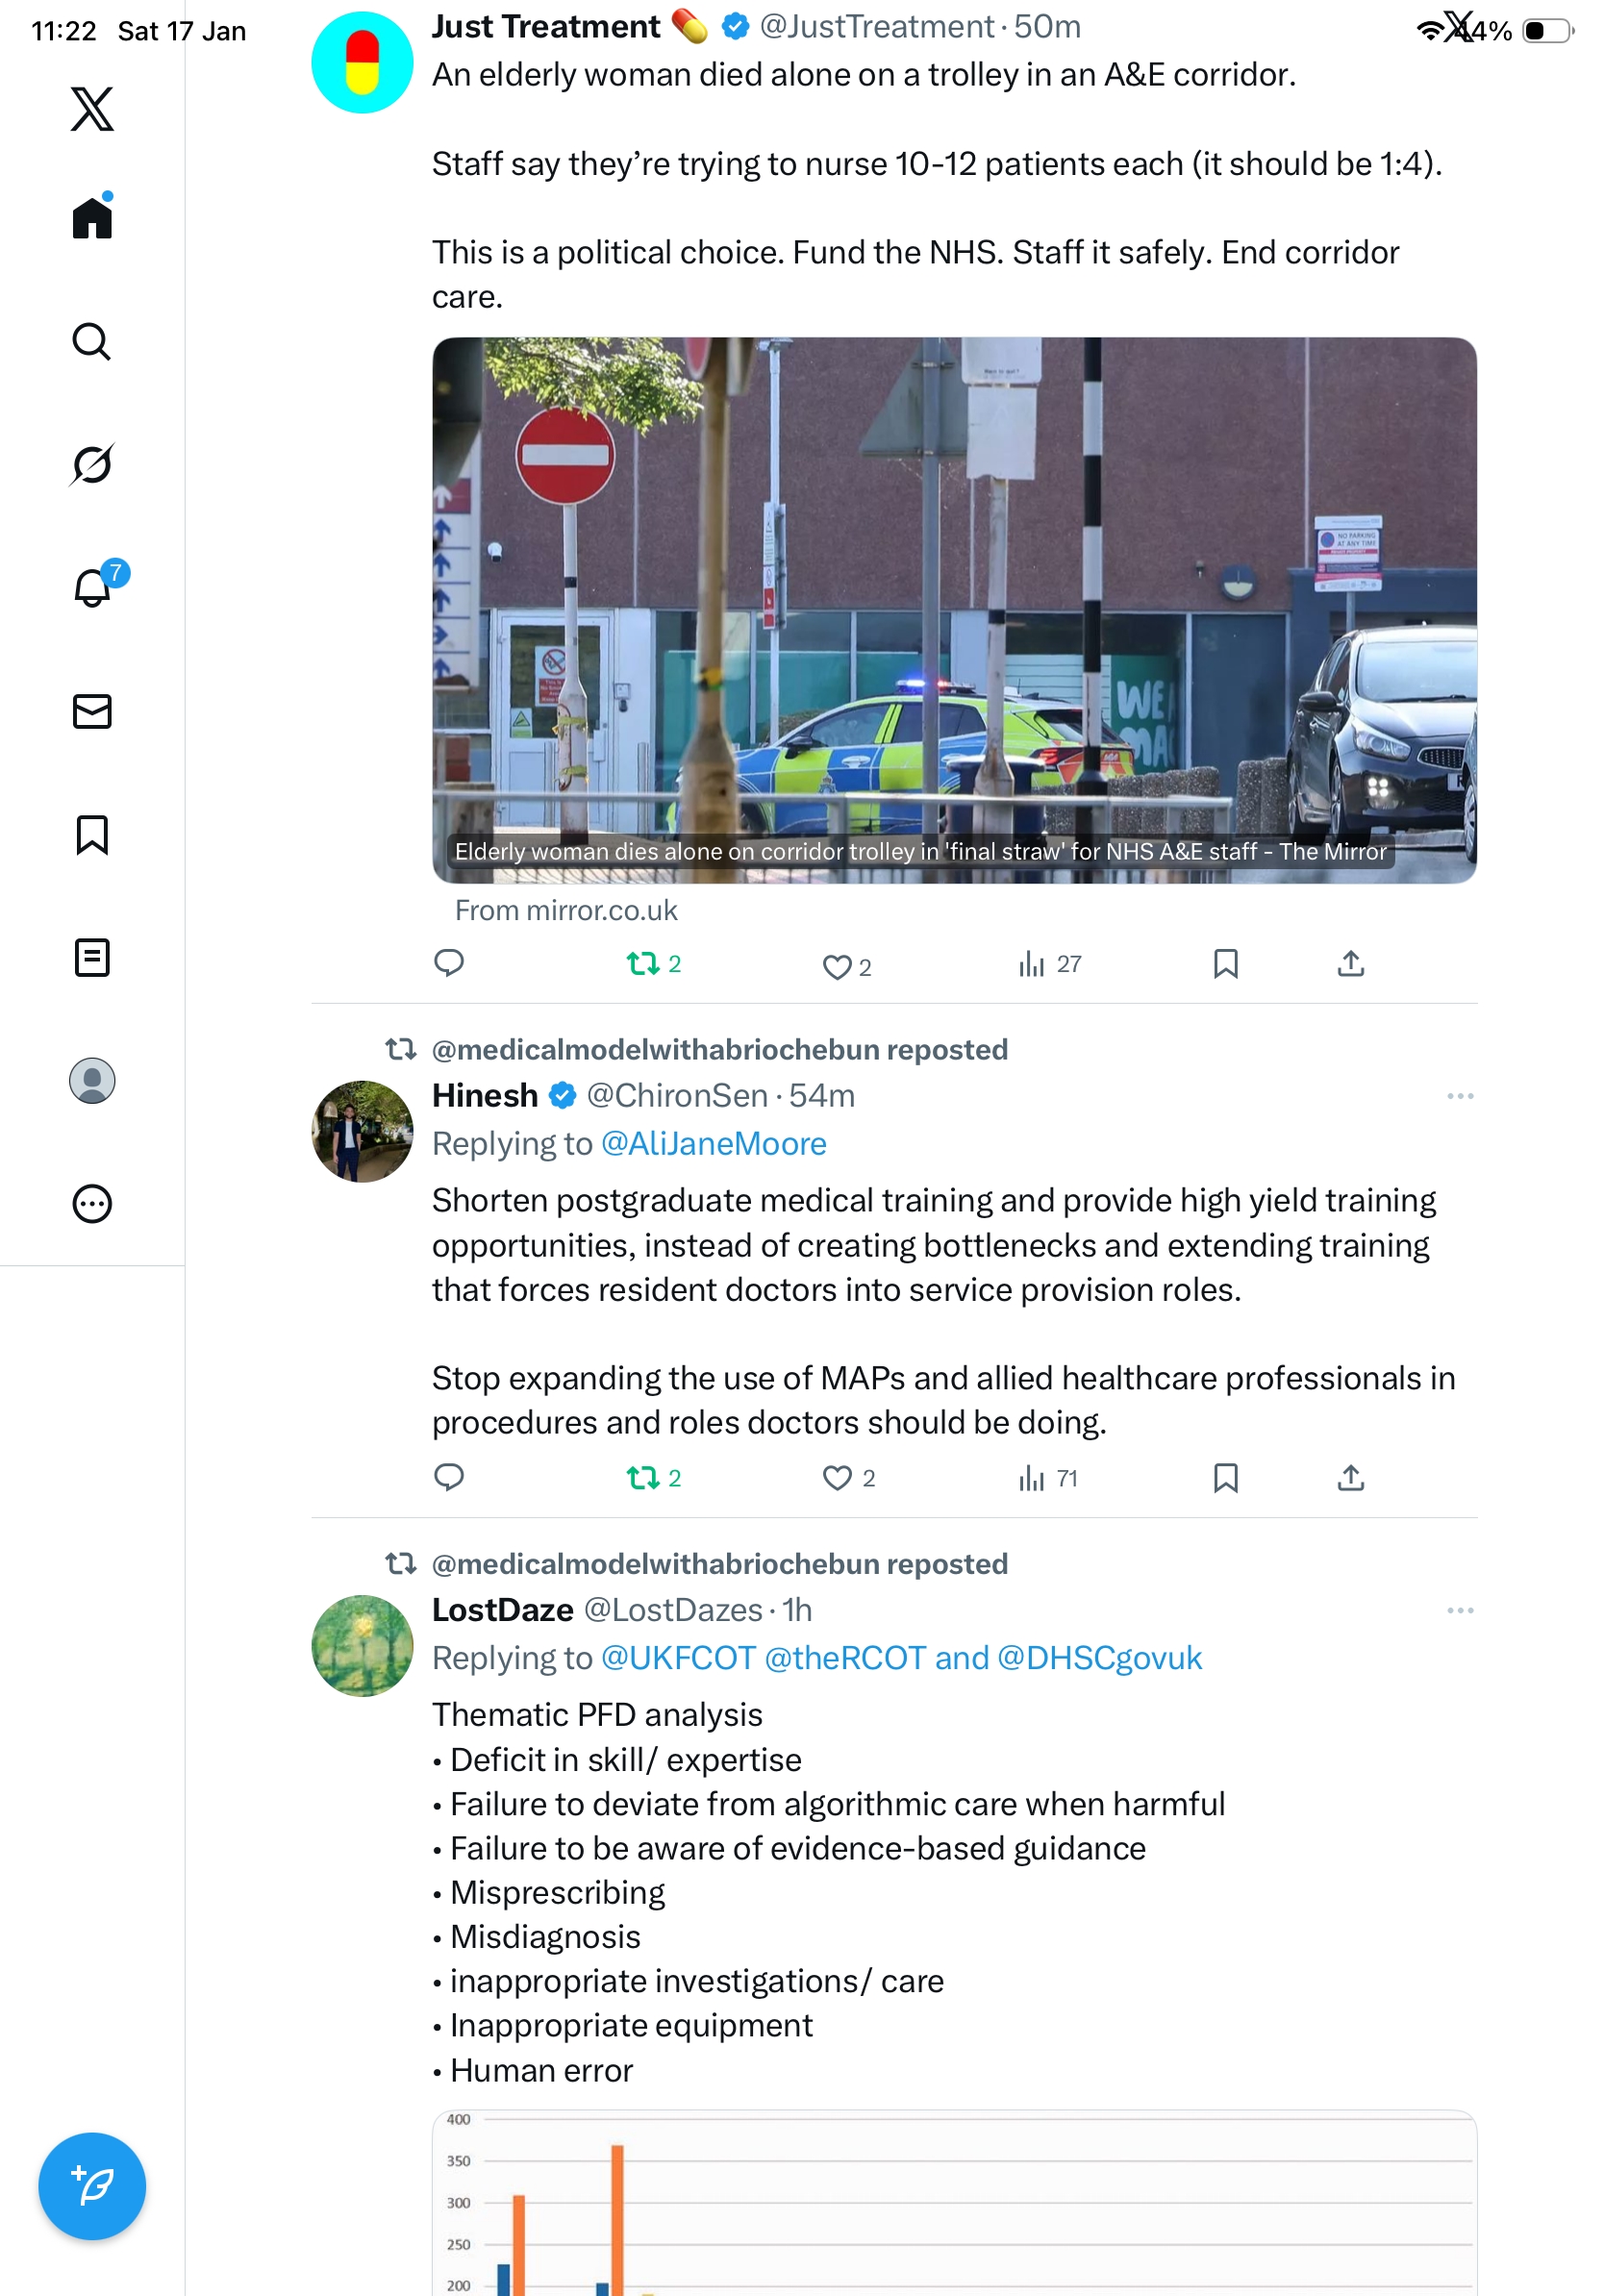This screenshot has width=1604, height=2296.
Task: Open Lists icon in sidebar
Action: pyautogui.click(x=92, y=957)
